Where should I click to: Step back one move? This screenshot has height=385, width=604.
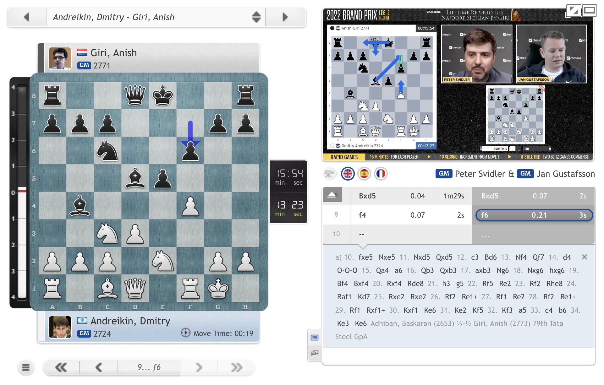99,367
